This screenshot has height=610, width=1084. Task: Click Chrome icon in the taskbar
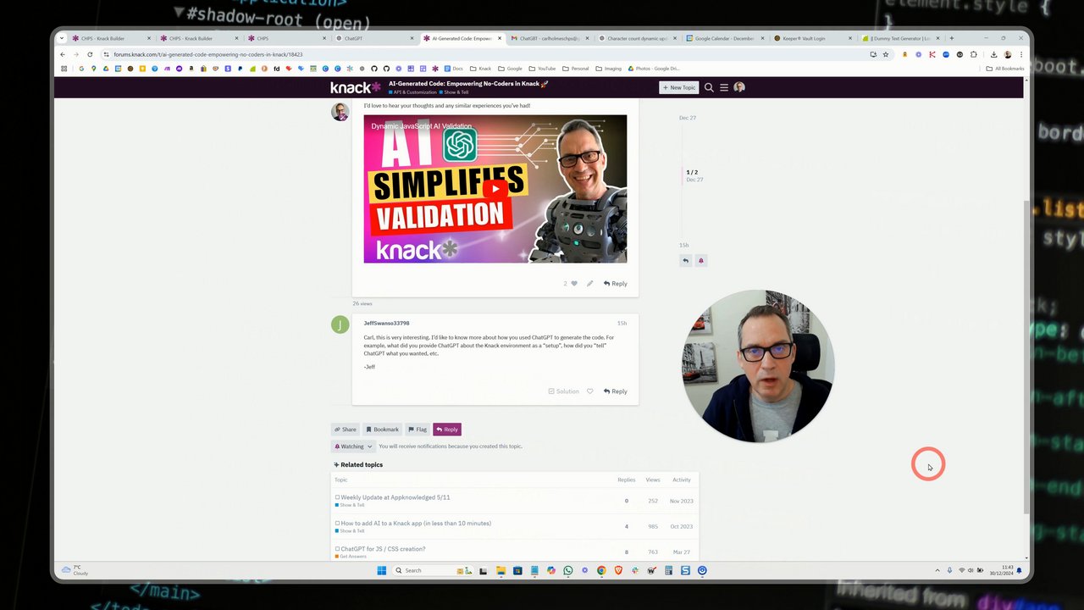(x=601, y=570)
